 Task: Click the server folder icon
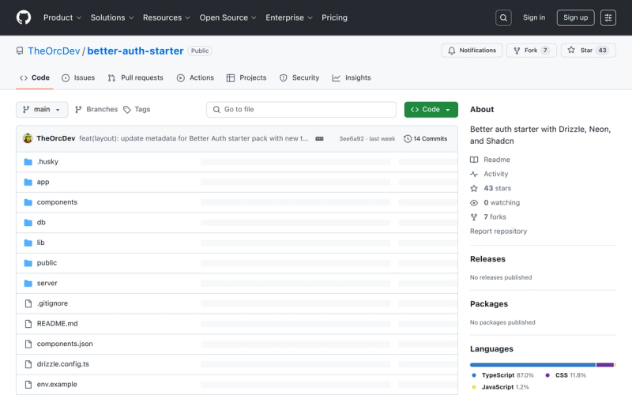28,284
